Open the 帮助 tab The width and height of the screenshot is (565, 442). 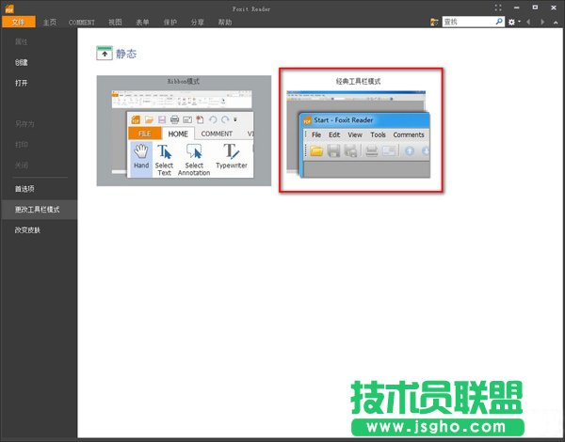[x=225, y=23]
